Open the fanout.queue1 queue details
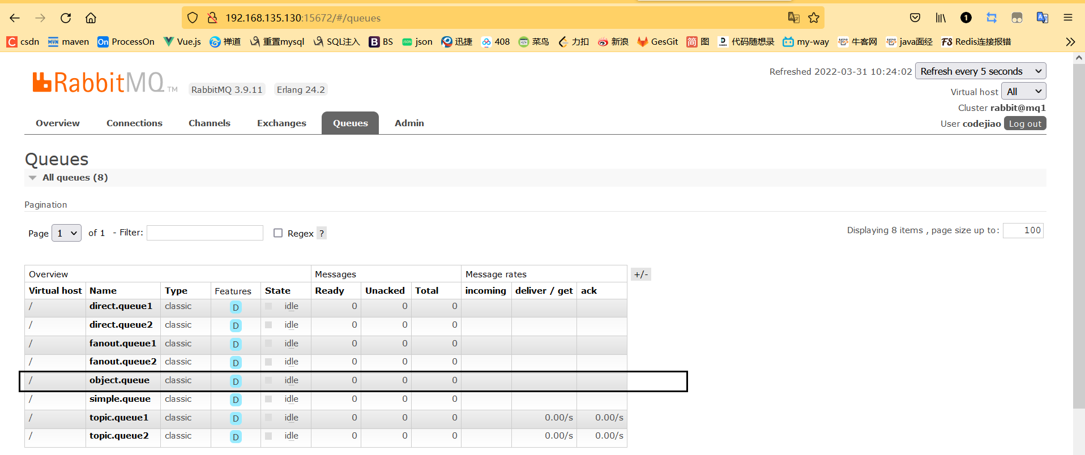This screenshot has width=1085, height=455. pos(123,344)
